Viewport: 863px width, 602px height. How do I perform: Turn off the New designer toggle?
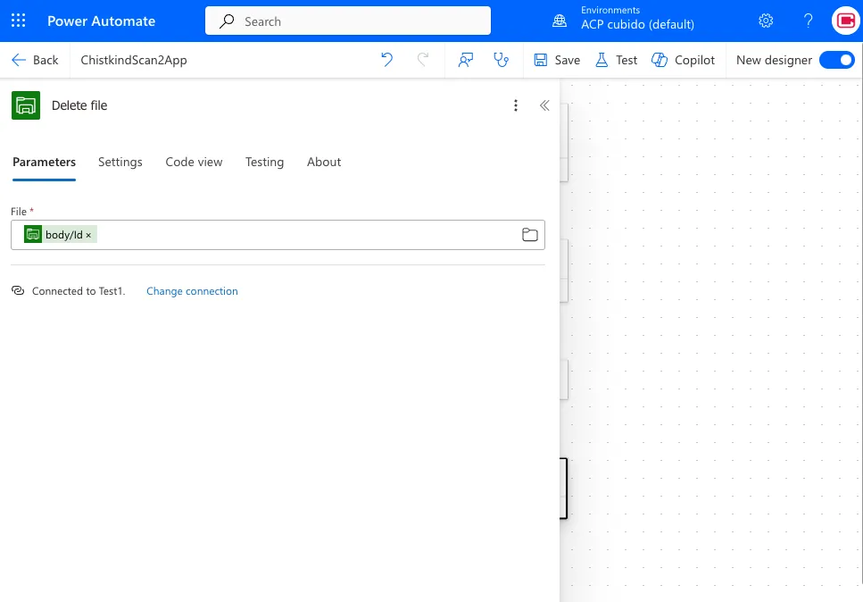[x=837, y=59]
